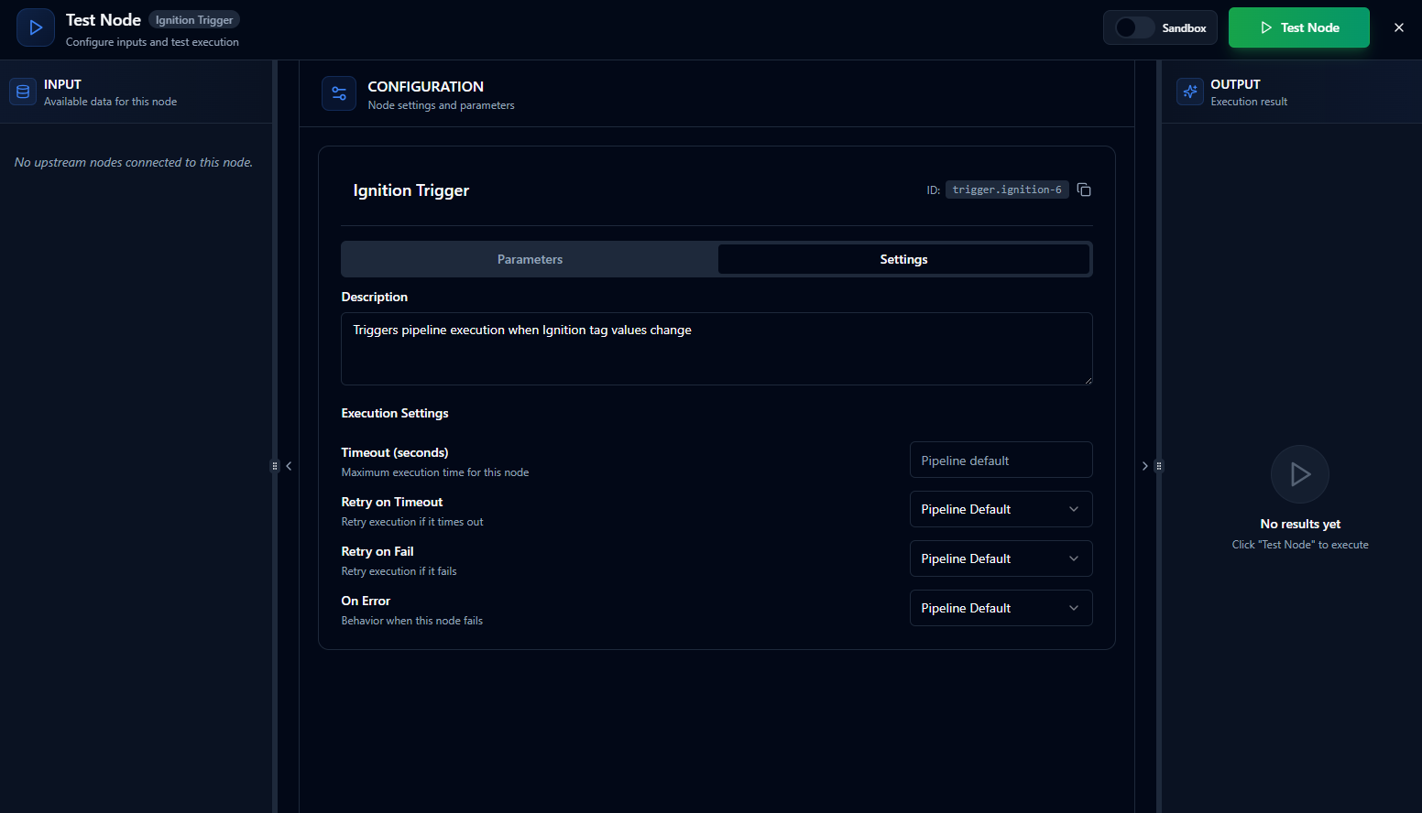
Task: Expand the On Error dropdown
Action: (x=1001, y=608)
